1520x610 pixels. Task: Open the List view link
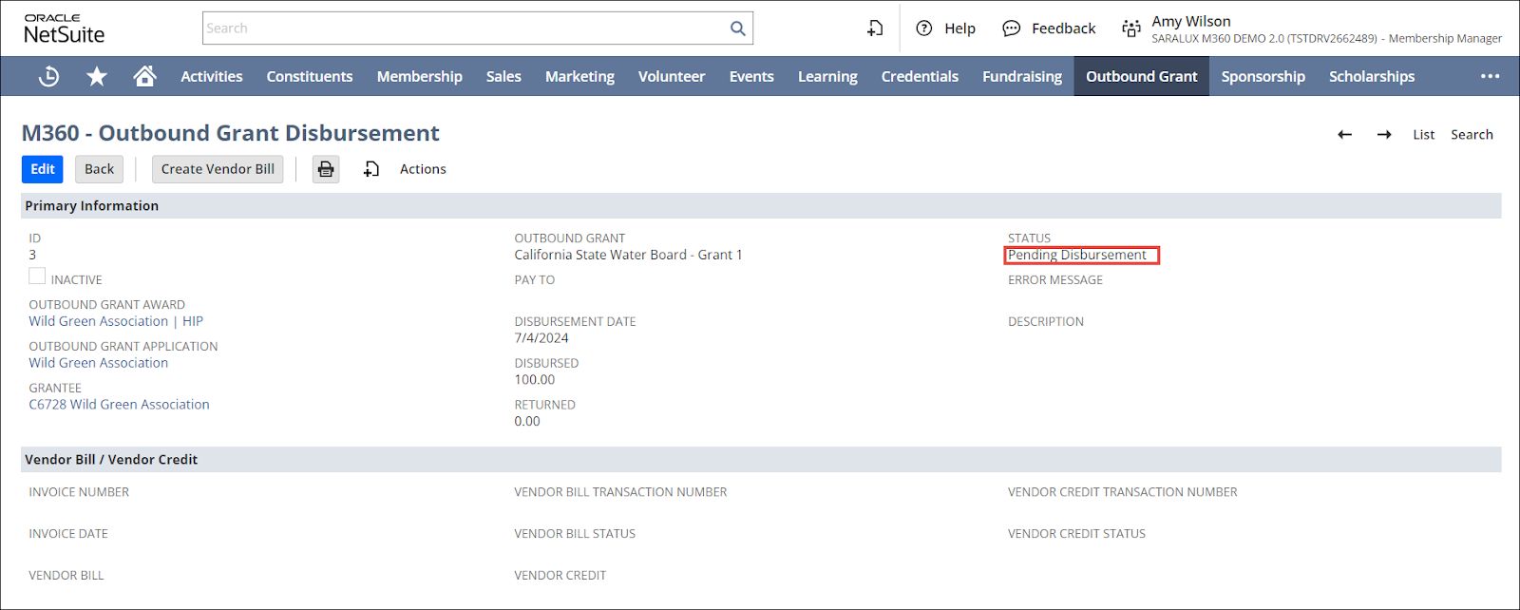[1423, 135]
